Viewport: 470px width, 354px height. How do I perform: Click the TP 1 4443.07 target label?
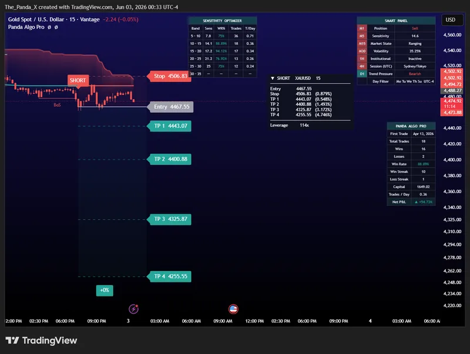pos(170,126)
